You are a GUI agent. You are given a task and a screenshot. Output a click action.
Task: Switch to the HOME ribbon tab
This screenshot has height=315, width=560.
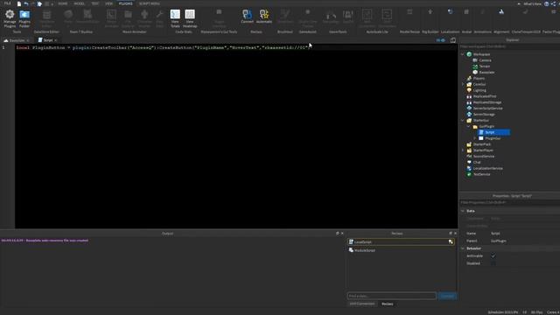(62, 3)
